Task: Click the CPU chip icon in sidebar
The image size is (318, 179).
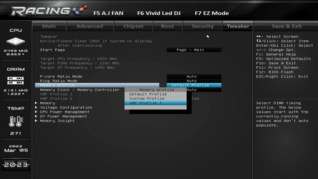Action: point(16,41)
